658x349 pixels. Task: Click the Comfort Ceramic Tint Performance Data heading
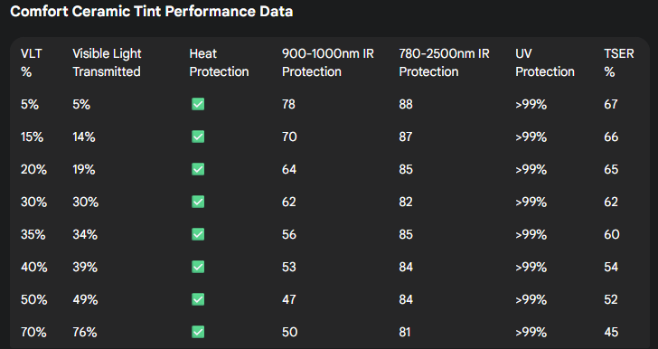click(x=152, y=12)
